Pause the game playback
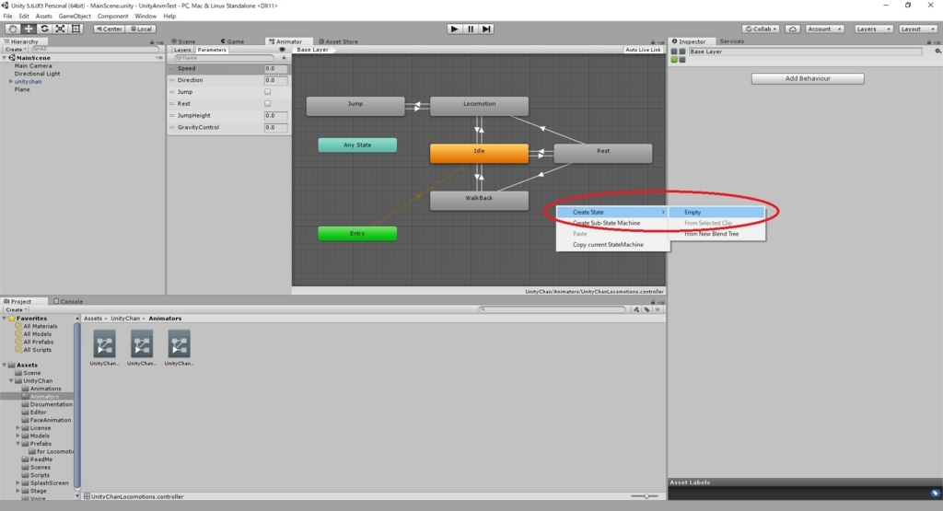This screenshot has height=511, width=943. [x=471, y=29]
